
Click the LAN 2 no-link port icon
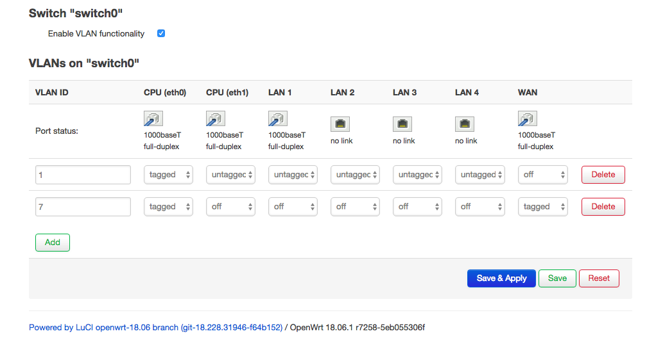[x=340, y=124]
